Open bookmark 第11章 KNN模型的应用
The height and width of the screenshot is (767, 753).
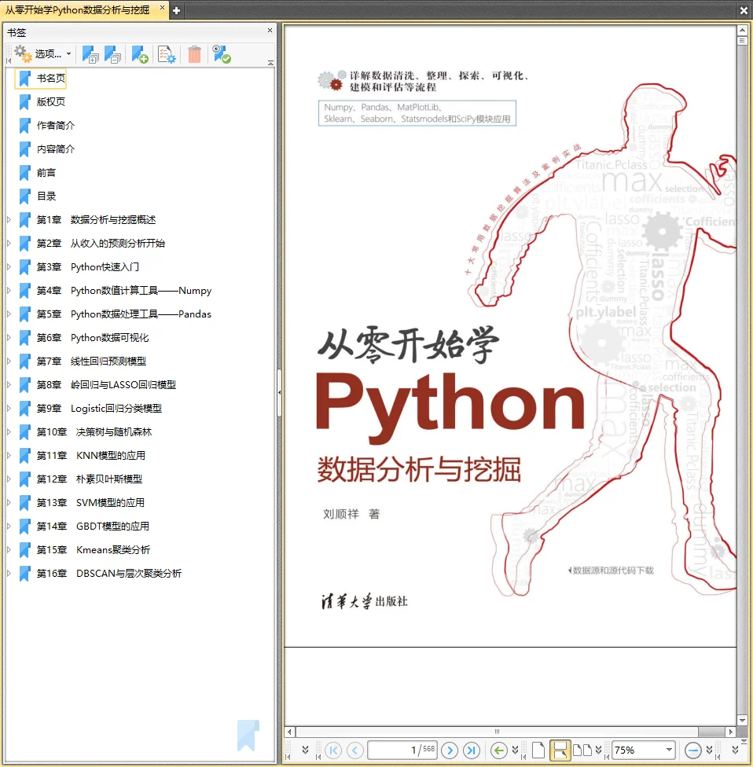(91, 456)
